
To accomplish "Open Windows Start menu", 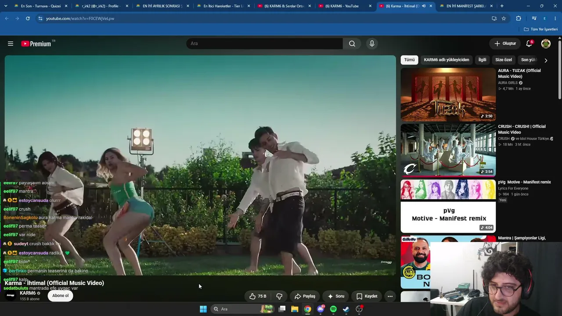I will click(203, 309).
